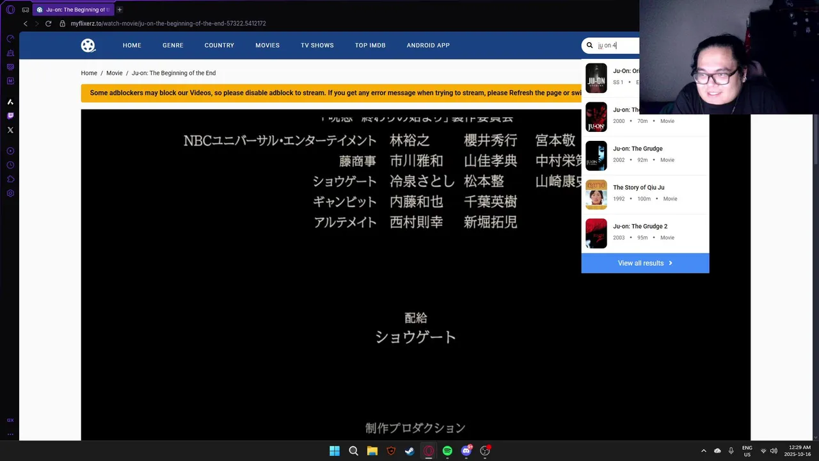Screen dimensions: 819x461
Task: Open taskbar clock and date
Action: pos(797,451)
